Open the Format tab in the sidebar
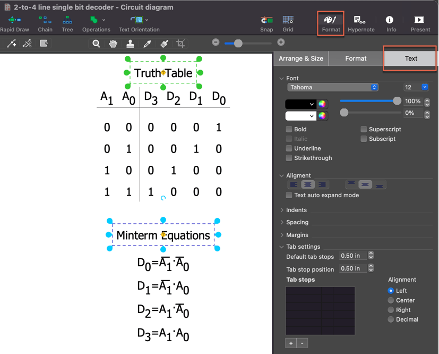 356,58
